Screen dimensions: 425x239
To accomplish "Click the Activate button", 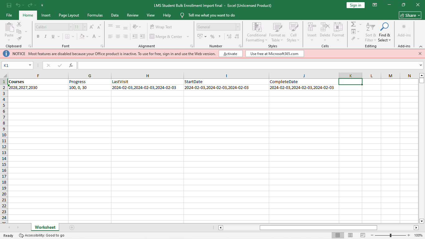I will coord(231,54).
